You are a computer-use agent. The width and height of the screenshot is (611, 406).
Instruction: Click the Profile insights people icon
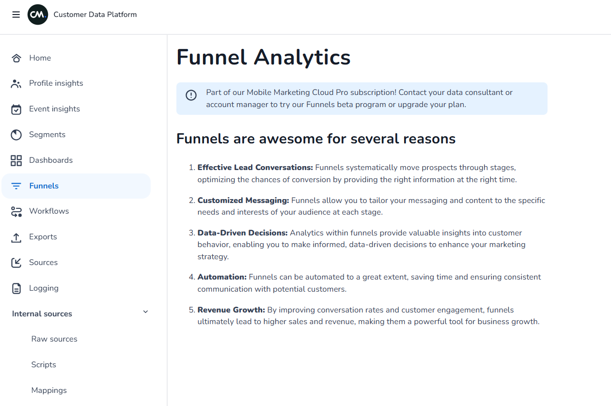point(16,84)
